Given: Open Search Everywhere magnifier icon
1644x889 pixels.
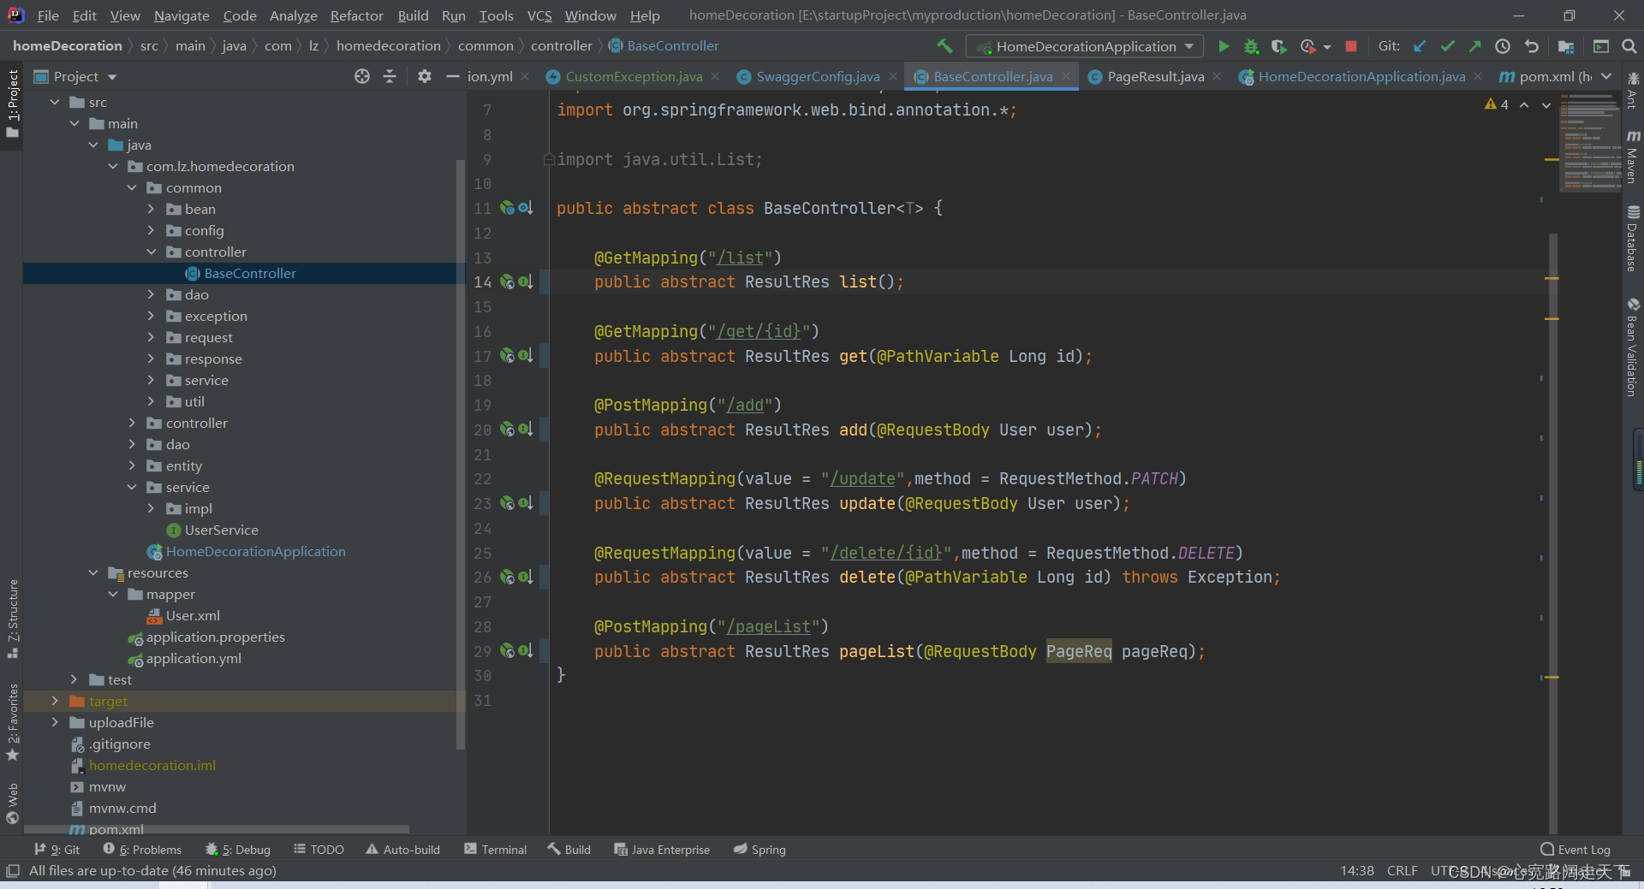Looking at the screenshot, I should (x=1629, y=46).
